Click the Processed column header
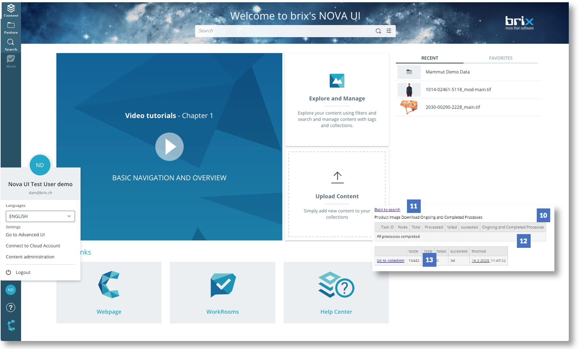The height and width of the screenshot is (349, 580). (434, 227)
